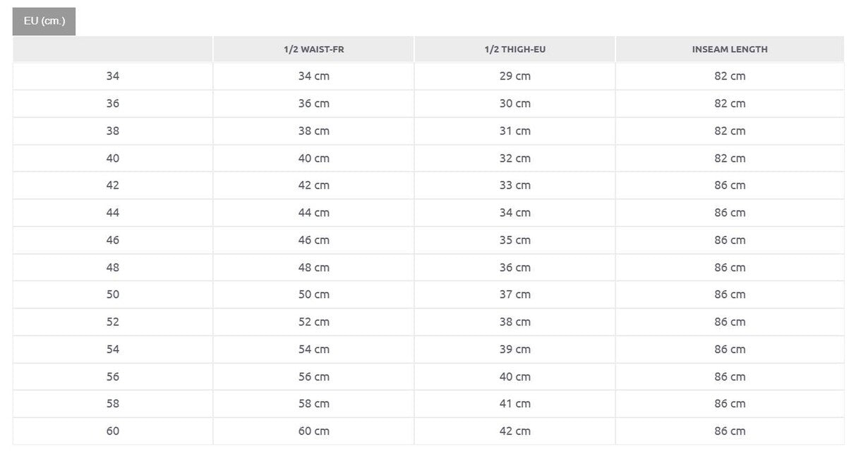The image size is (856, 458).
Task: Select the size 56 row label
Action: point(113,377)
